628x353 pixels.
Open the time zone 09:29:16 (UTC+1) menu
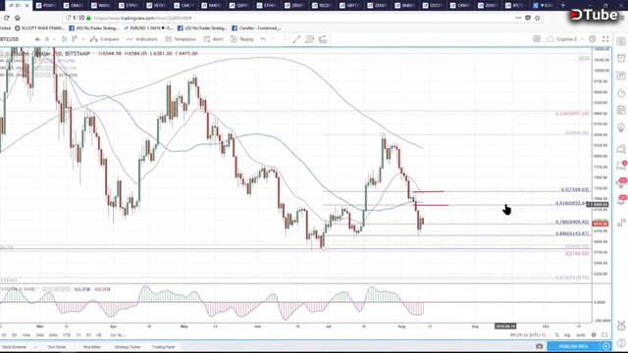tap(528, 335)
